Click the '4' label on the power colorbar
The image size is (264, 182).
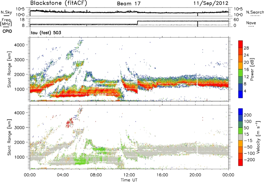pos(245,91)
